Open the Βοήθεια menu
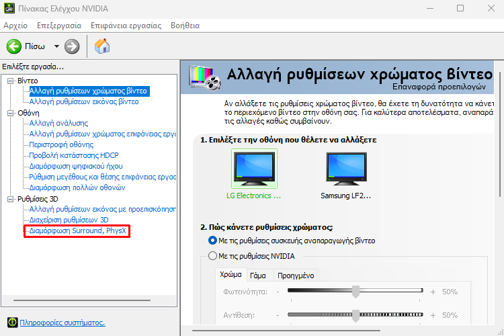 185,26
